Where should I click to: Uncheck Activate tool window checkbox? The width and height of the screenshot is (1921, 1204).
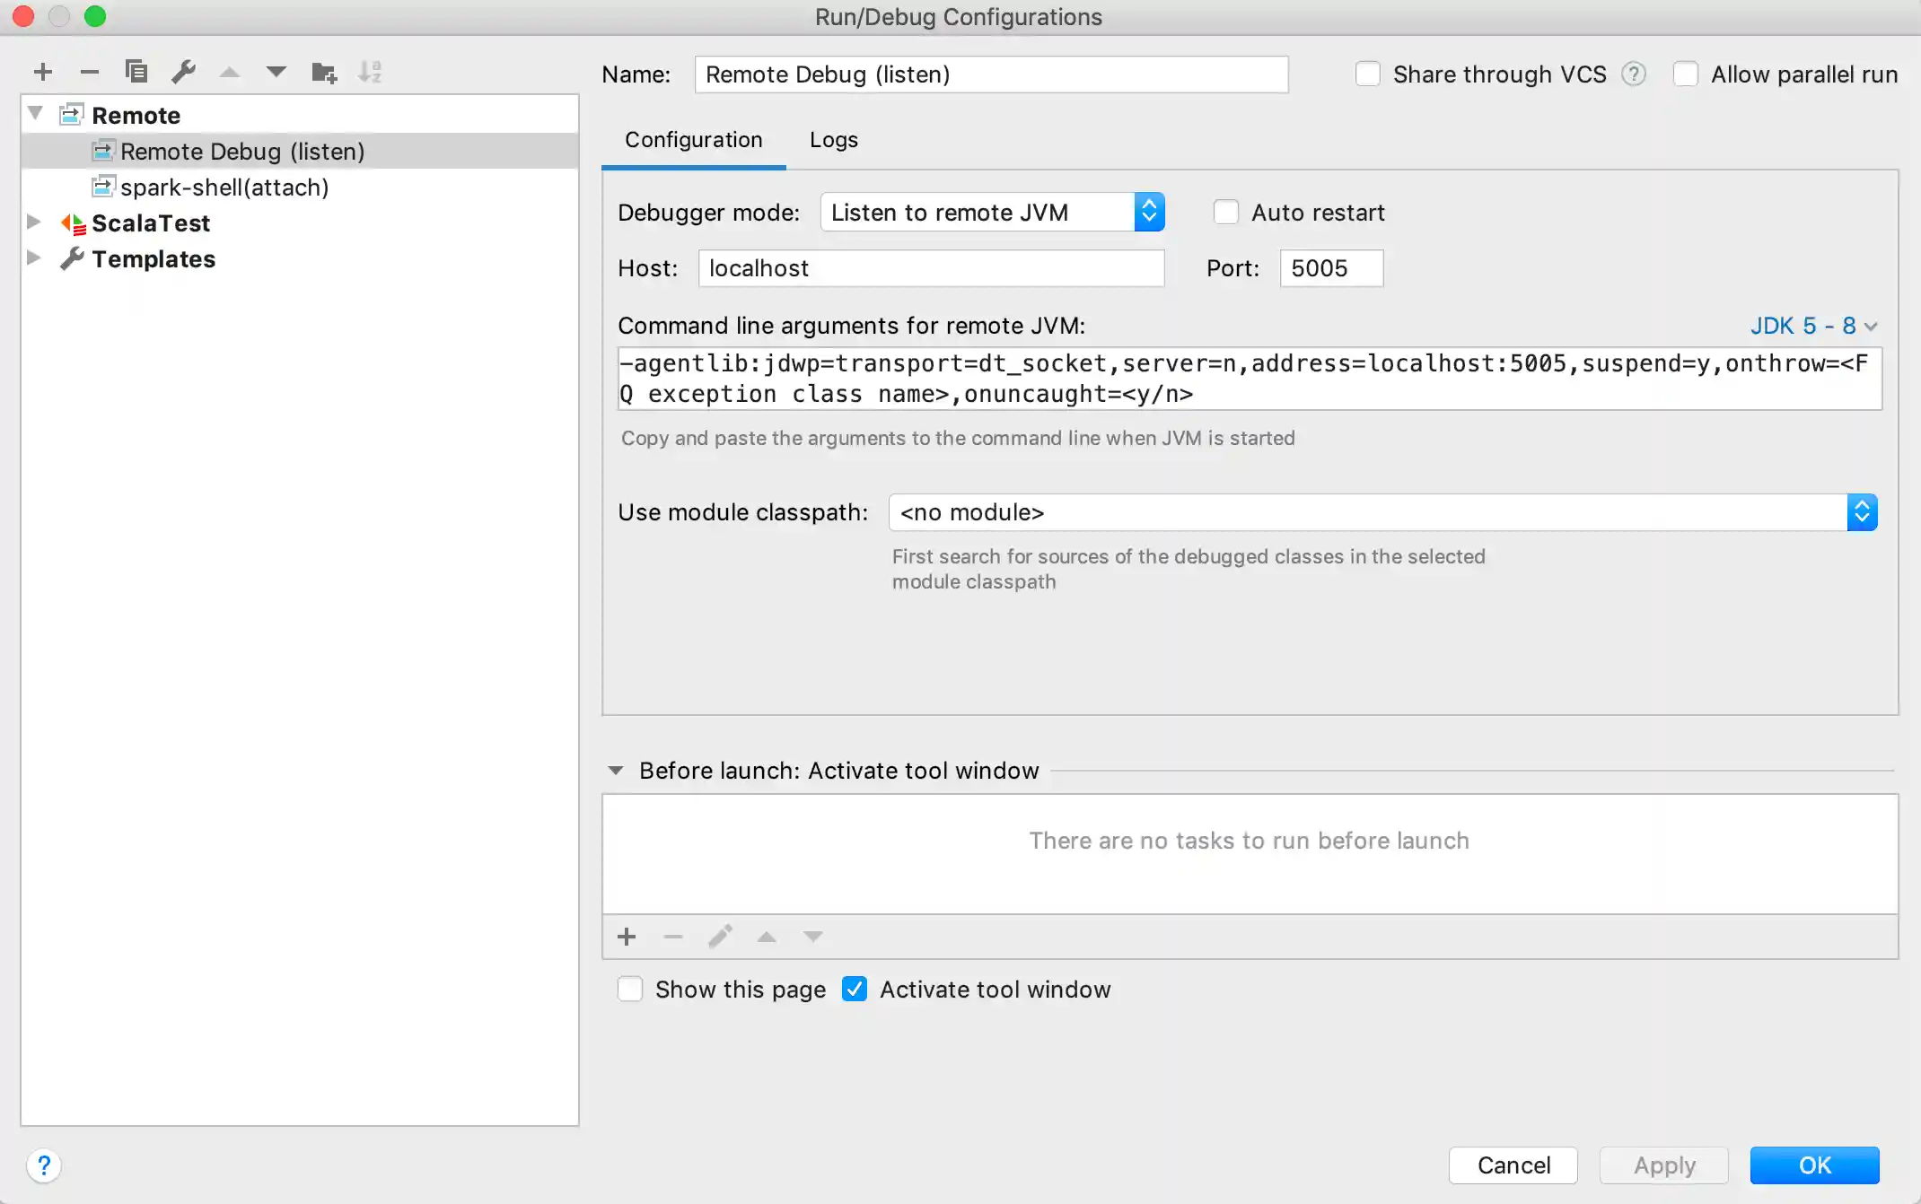coord(855,989)
